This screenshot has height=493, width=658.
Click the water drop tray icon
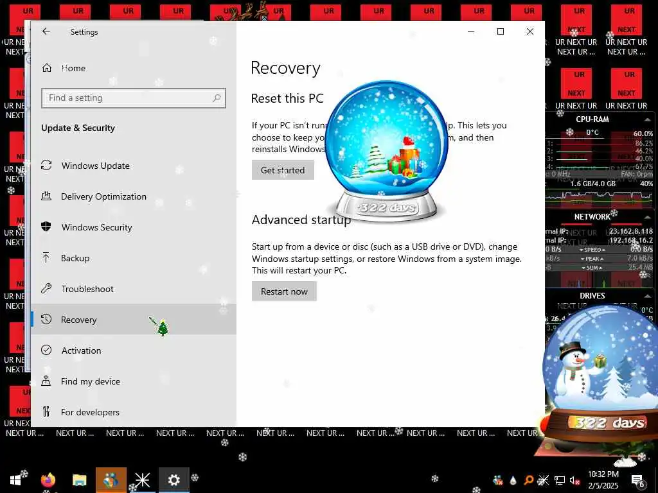coord(513,480)
